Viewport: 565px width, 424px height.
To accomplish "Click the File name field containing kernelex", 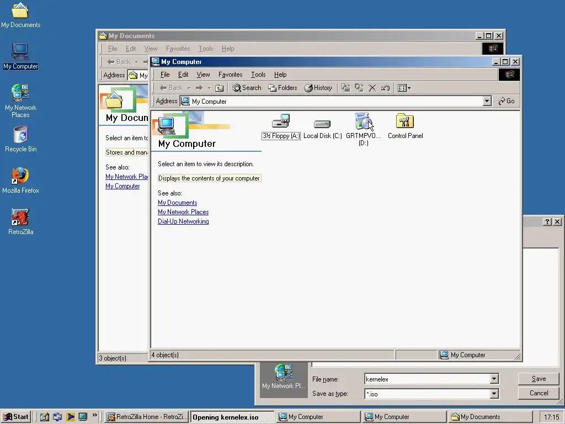I will coord(428,379).
